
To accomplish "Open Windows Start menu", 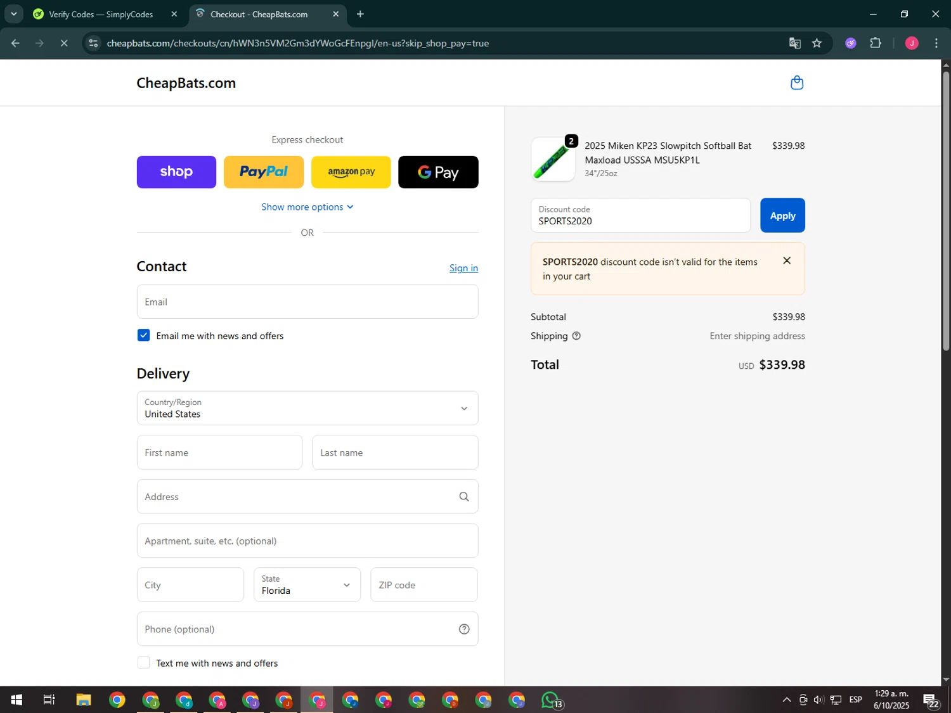I will [16, 700].
